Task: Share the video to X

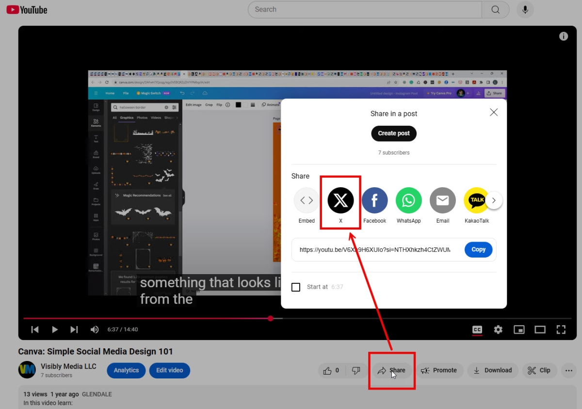Action: pos(340,206)
